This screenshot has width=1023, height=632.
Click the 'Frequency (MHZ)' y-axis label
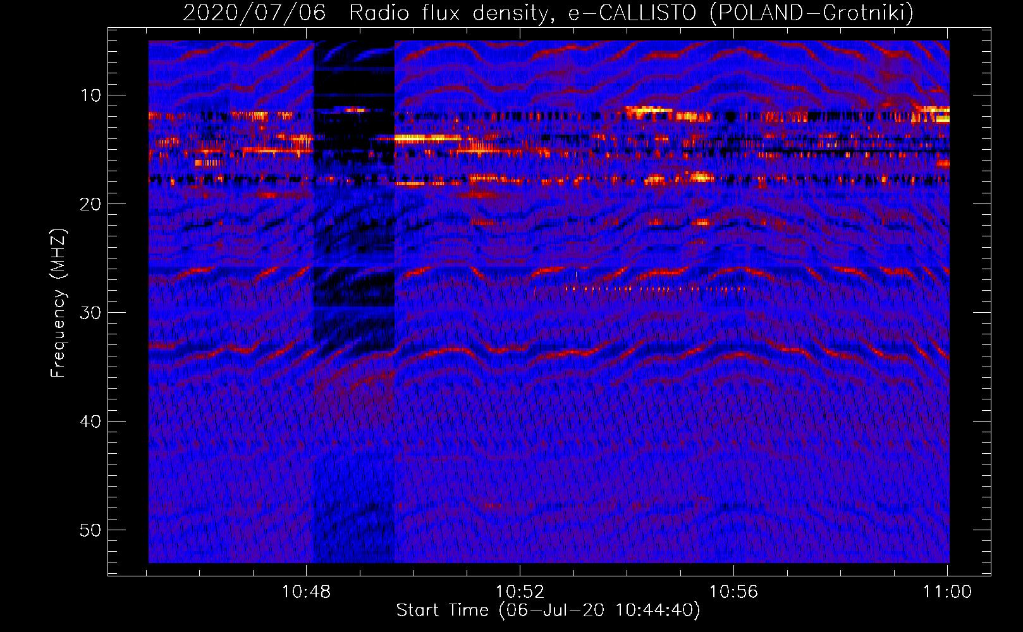tap(58, 303)
